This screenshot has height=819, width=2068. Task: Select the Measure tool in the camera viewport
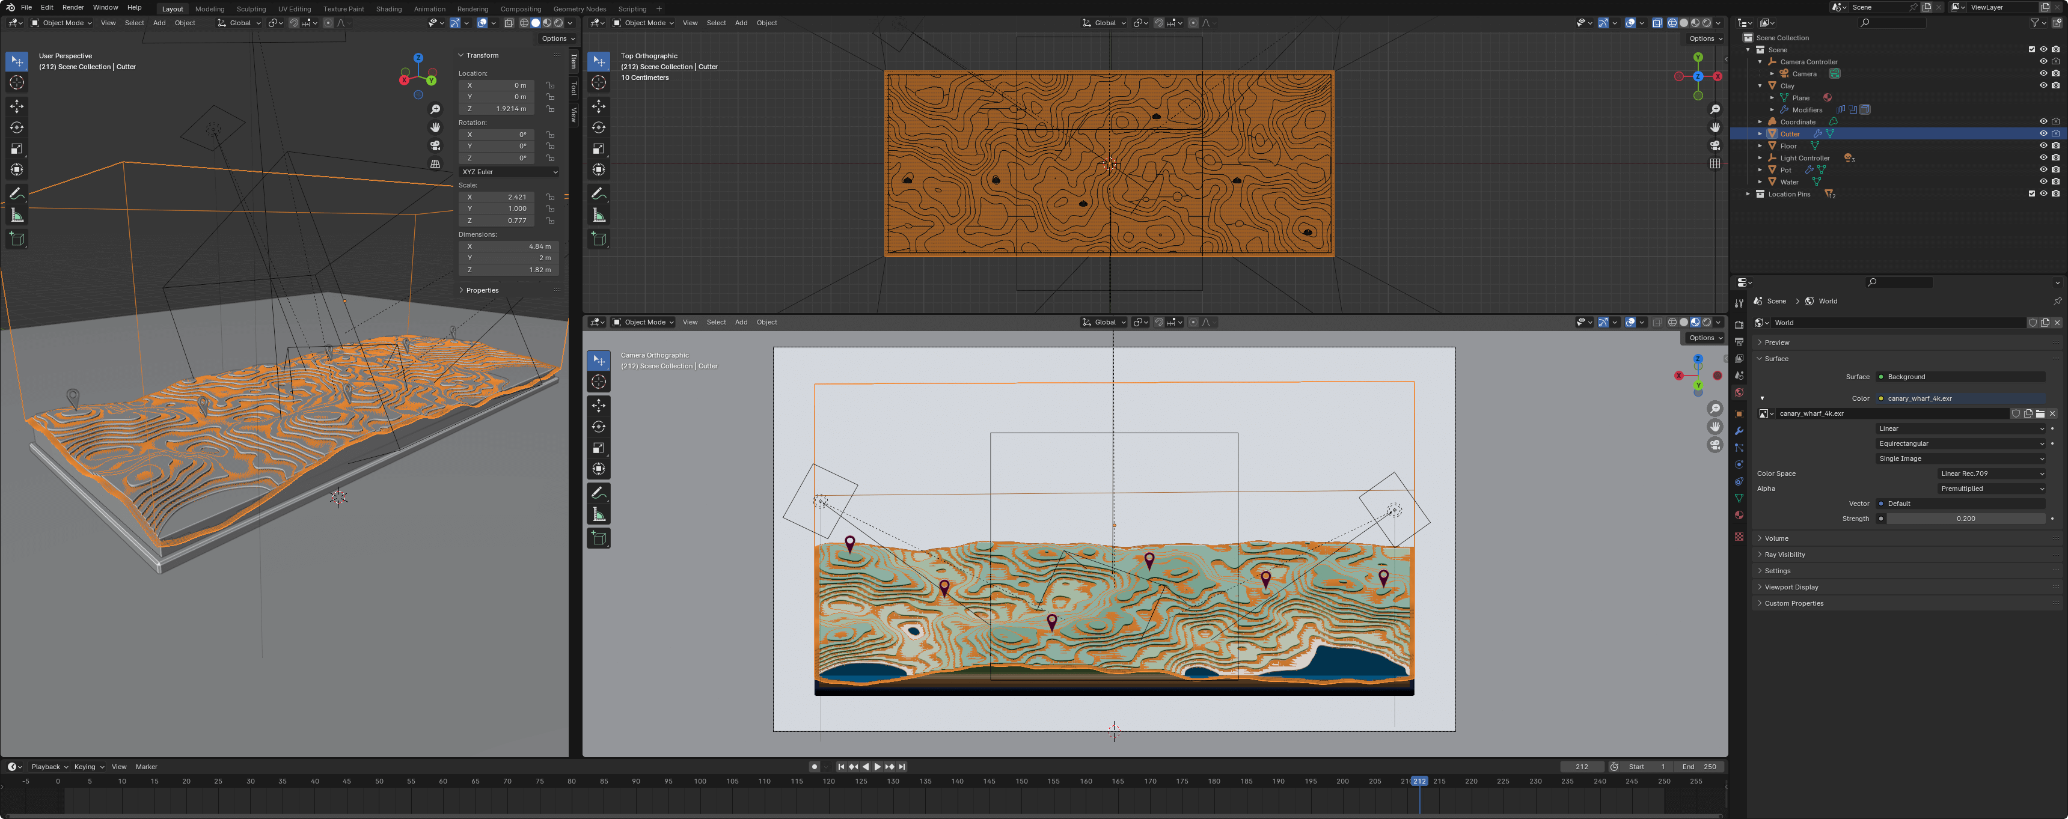pos(599,514)
